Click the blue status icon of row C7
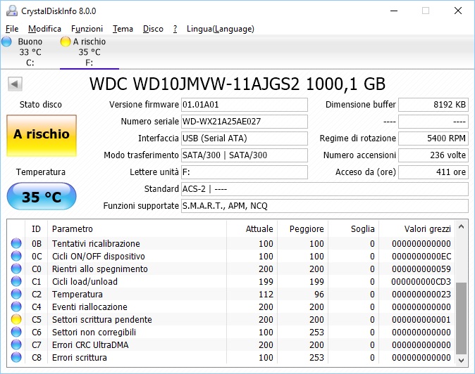 (x=16, y=344)
